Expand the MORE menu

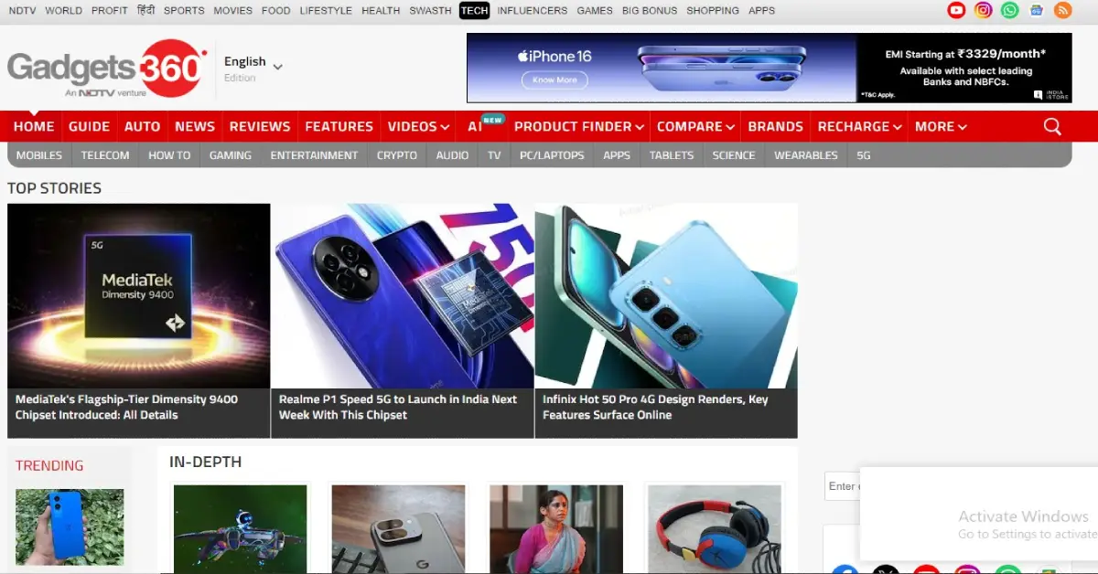pyautogui.click(x=941, y=126)
